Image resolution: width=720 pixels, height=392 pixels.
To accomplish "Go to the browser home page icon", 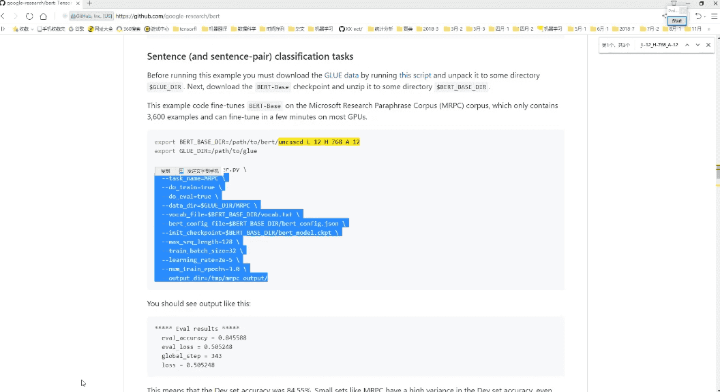I will click(x=44, y=16).
